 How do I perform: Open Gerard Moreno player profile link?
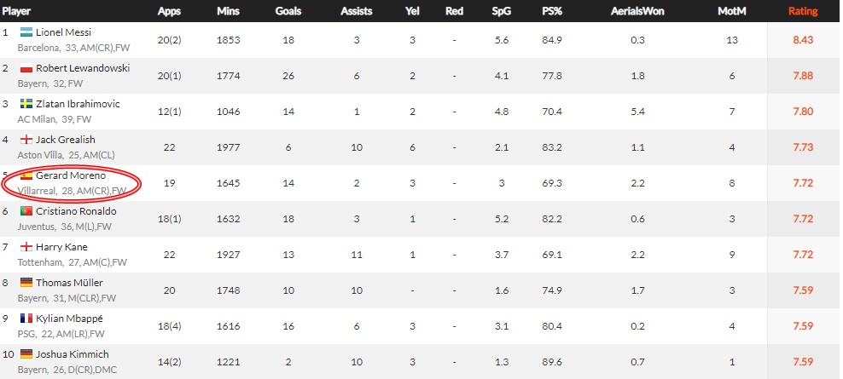coord(71,175)
